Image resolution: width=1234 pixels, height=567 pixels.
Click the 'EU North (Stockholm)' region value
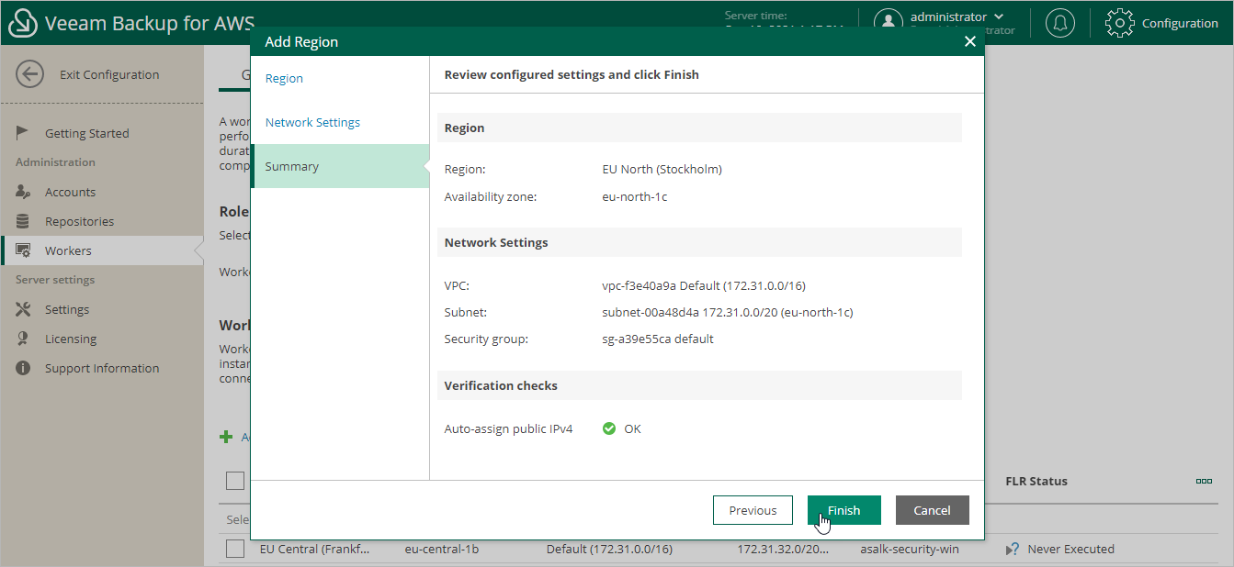tap(662, 169)
